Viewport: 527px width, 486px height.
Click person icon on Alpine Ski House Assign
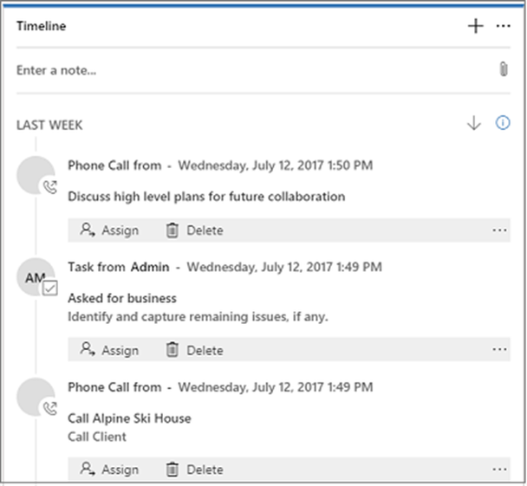point(88,469)
